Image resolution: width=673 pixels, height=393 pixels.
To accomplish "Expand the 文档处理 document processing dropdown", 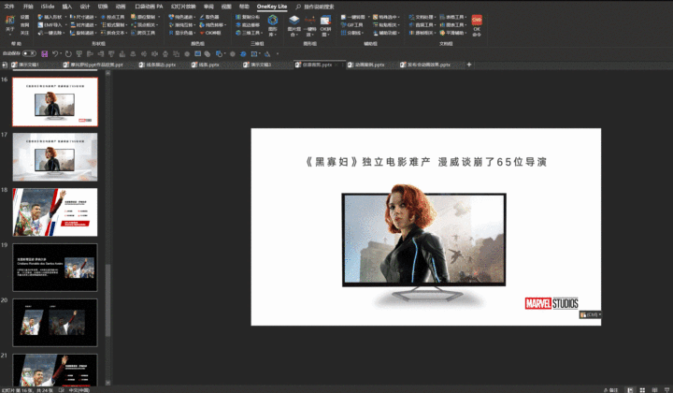I will tap(436, 17).
